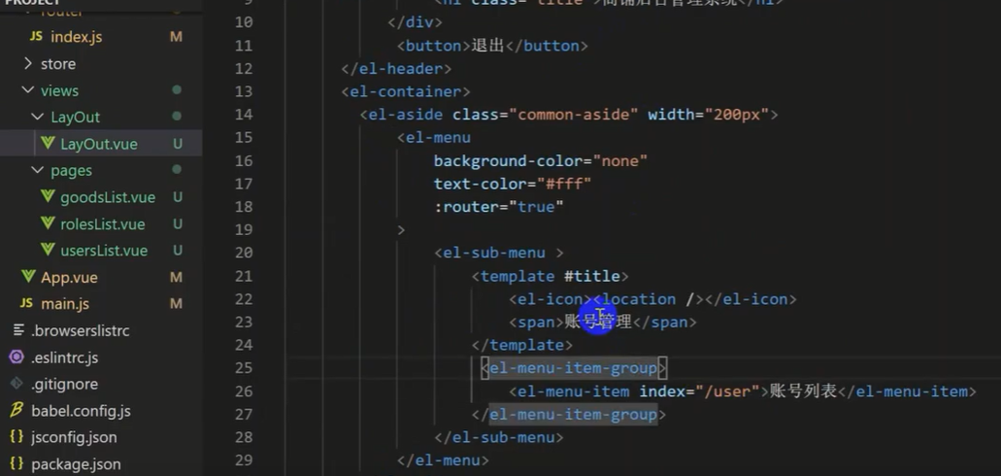Click the JS icon beside index.js
The height and width of the screenshot is (476, 1001).
(36, 37)
